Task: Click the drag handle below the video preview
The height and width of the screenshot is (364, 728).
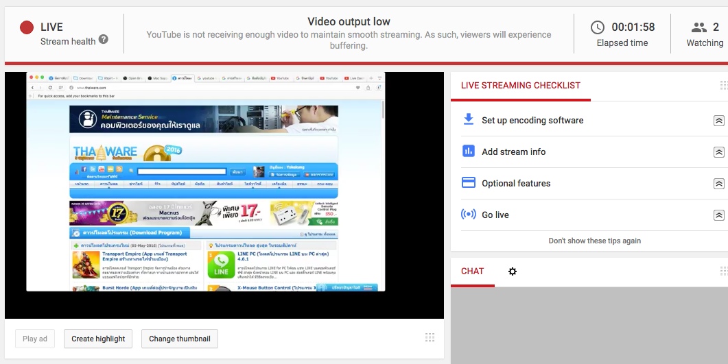Action: click(x=430, y=337)
